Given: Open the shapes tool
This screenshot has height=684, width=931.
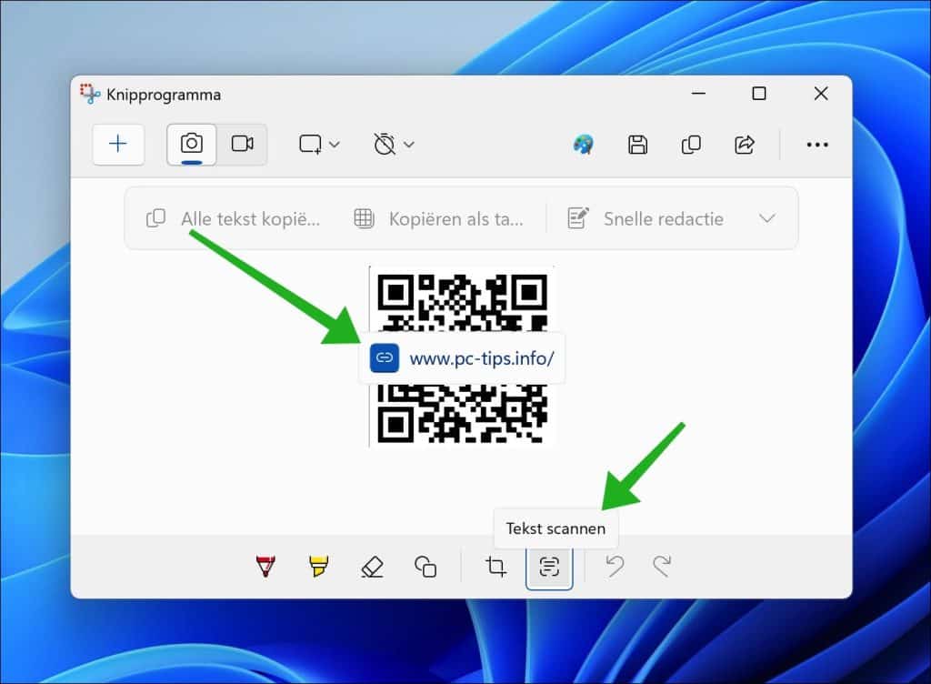Looking at the screenshot, I should [x=425, y=567].
